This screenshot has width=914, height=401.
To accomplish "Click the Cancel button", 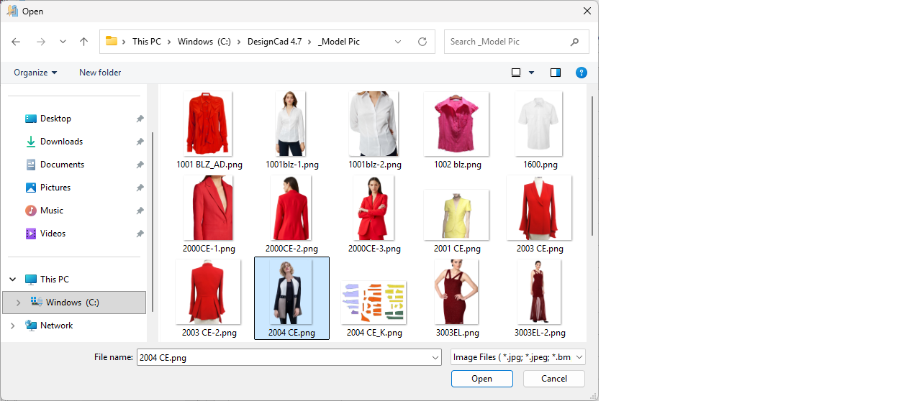I will coord(553,379).
